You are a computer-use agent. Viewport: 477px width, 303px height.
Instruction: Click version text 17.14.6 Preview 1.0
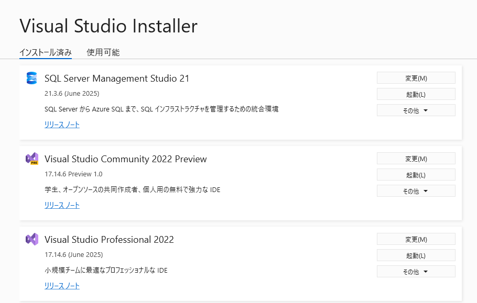pos(73,174)
